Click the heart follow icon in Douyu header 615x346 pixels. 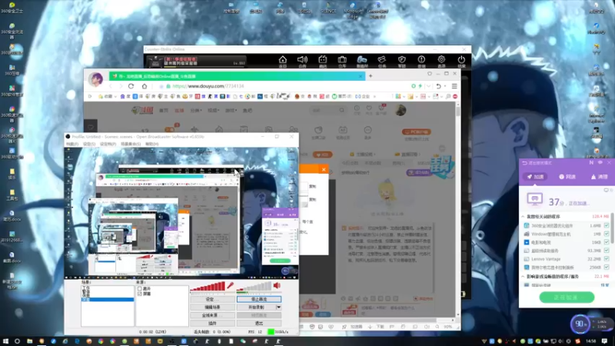coord(369,109)
